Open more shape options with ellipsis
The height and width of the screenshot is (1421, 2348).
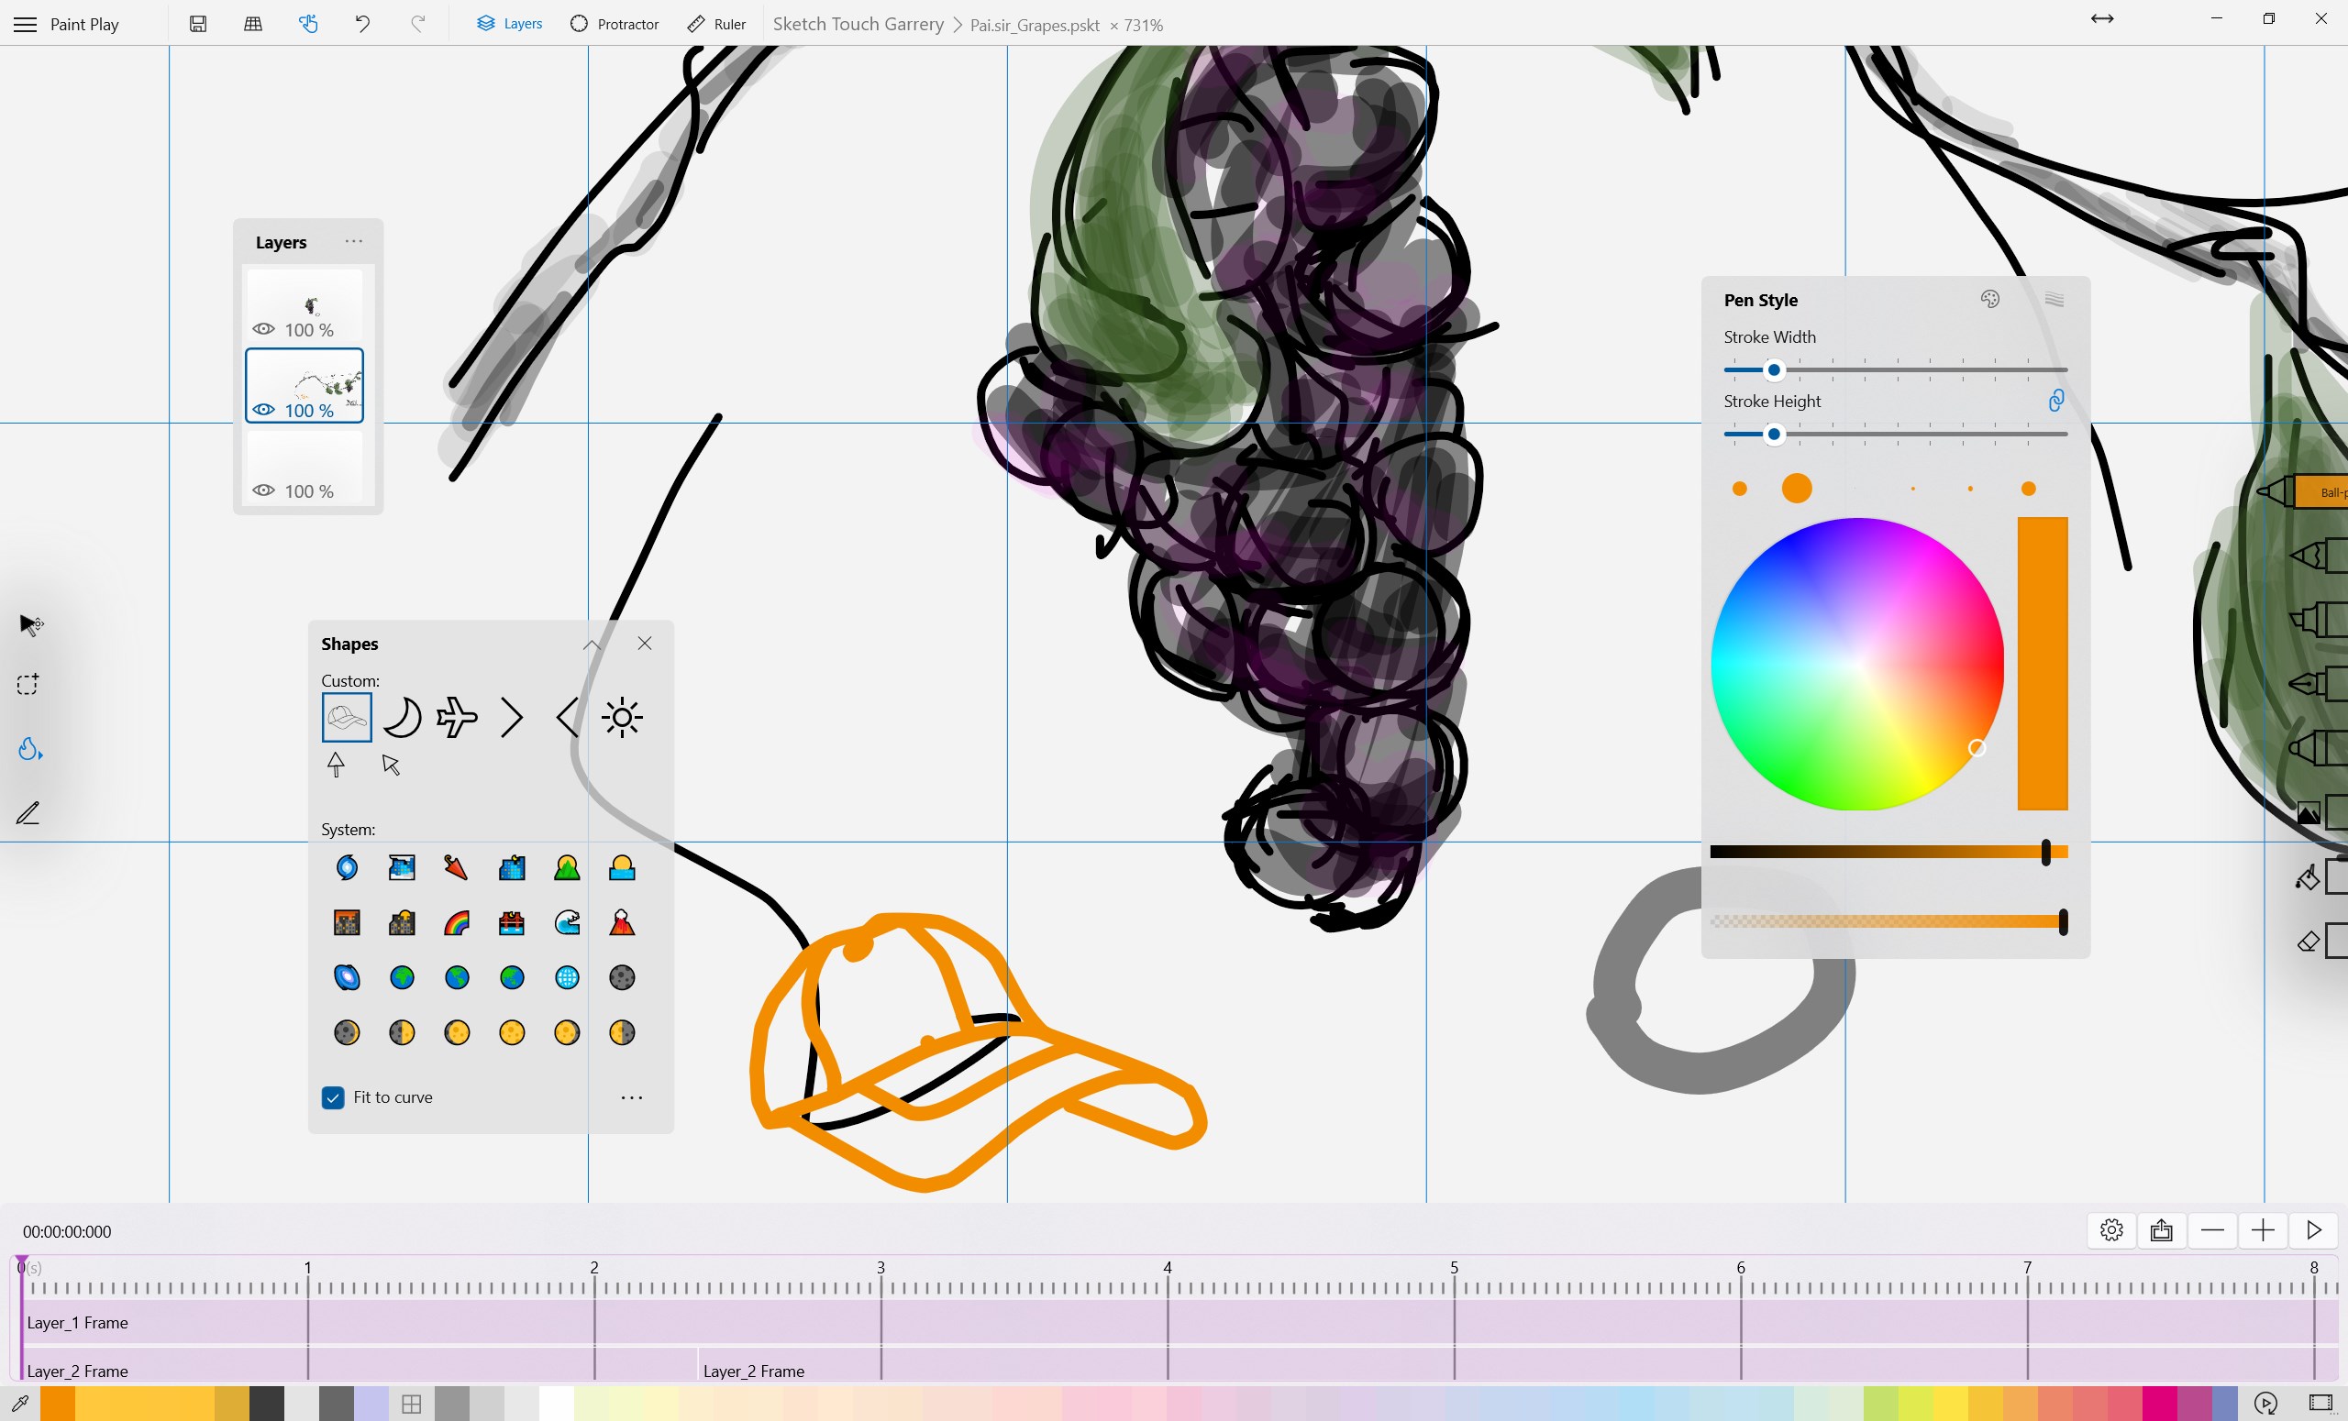(x=632, y=1097)
